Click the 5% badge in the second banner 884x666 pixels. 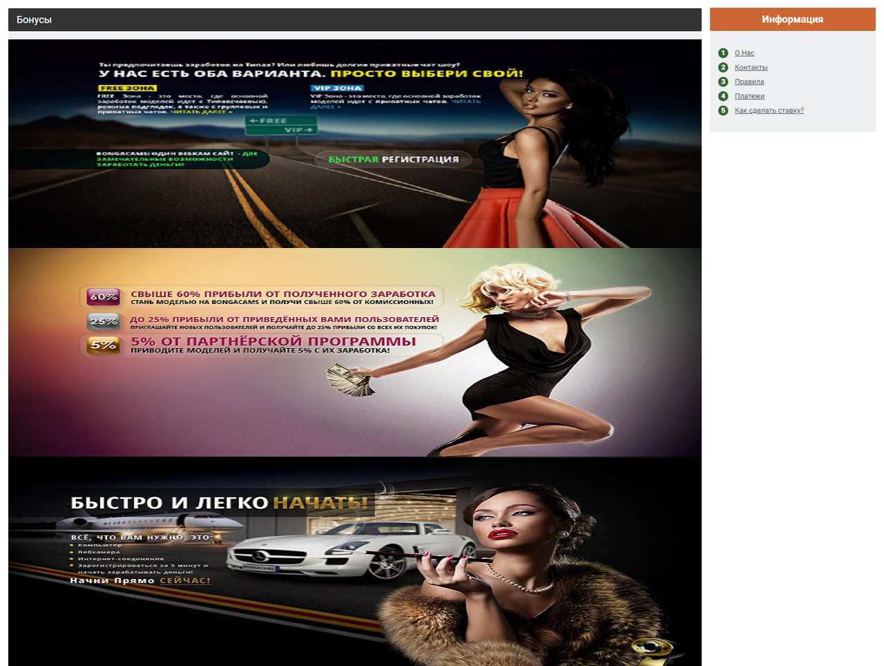point(104,345)
